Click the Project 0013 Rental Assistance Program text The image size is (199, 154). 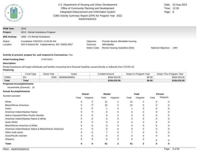point(38,32)
